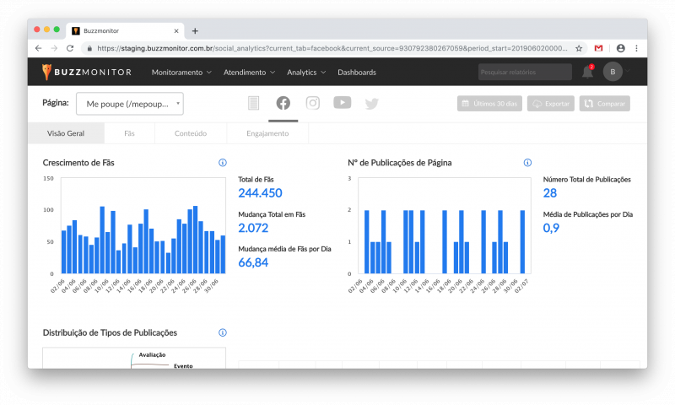Expand the Analytics dropdown menu
The image size is (675, 405).
click(x=306, y=73)
